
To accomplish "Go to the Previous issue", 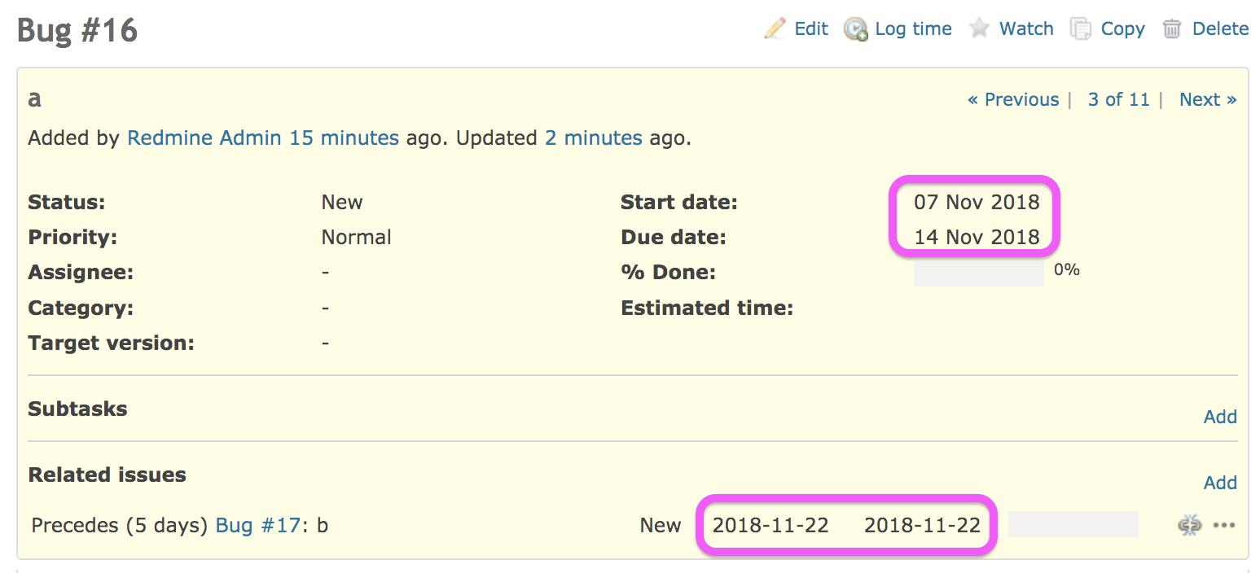I will [x=1012, y=100].
